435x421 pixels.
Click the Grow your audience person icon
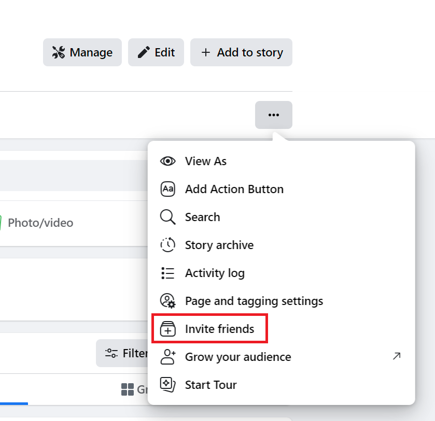pos(168,357)
